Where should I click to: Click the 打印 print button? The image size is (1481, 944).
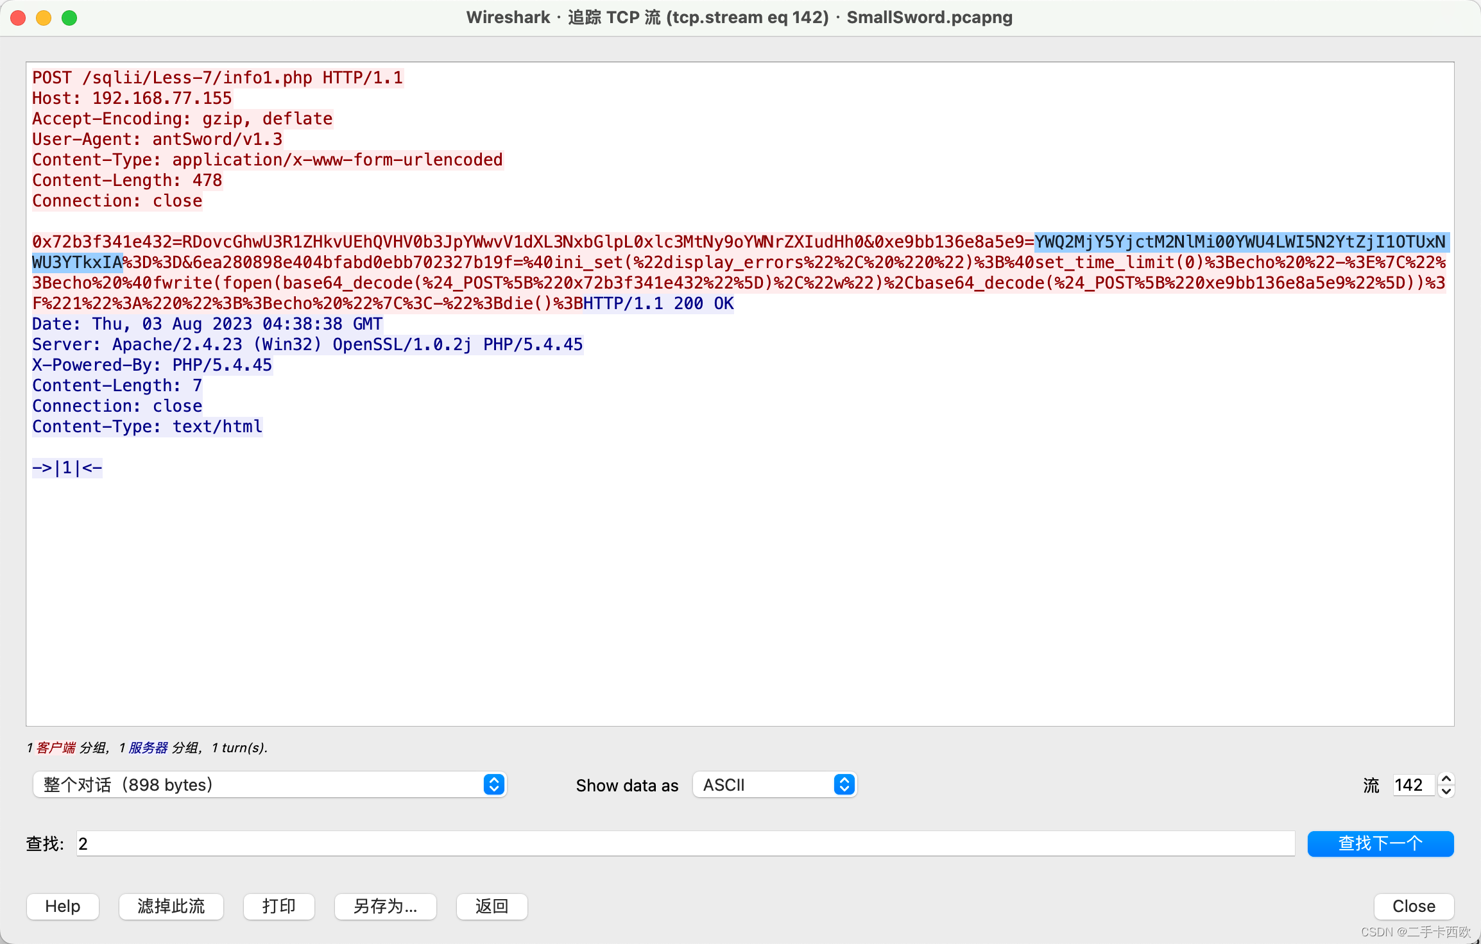[x=279, y=906]
